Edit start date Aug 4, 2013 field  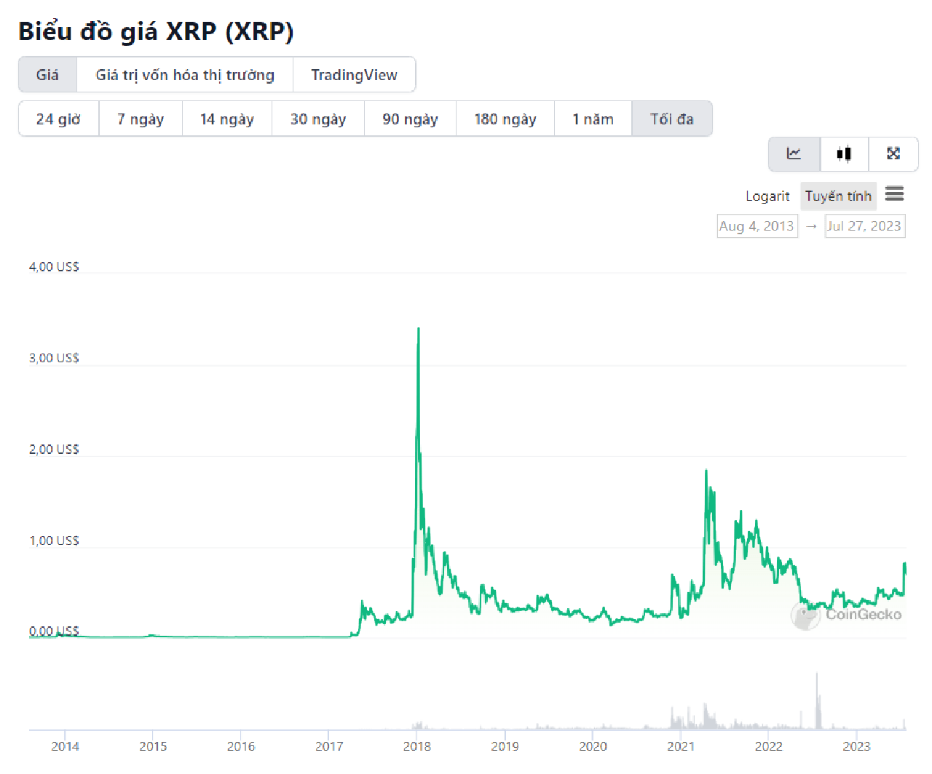[757, 226]
